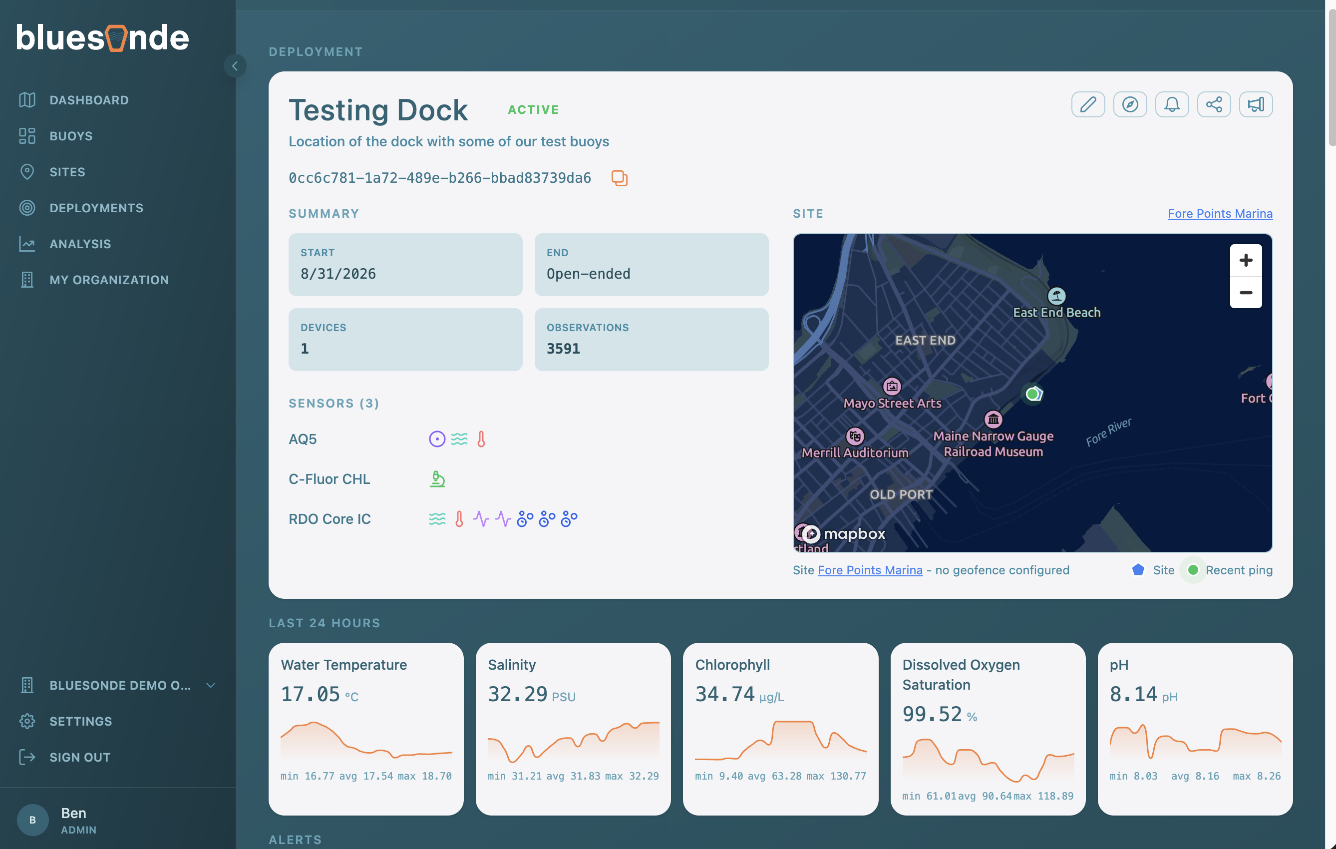Click the Observations 3591 tile
Viewport: 1336px width, 849px height.
click(652, 339)
